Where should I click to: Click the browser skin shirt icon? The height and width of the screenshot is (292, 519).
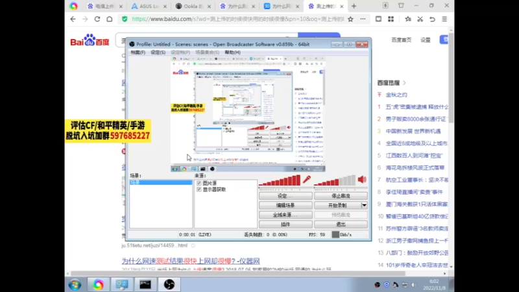(401, 6)
